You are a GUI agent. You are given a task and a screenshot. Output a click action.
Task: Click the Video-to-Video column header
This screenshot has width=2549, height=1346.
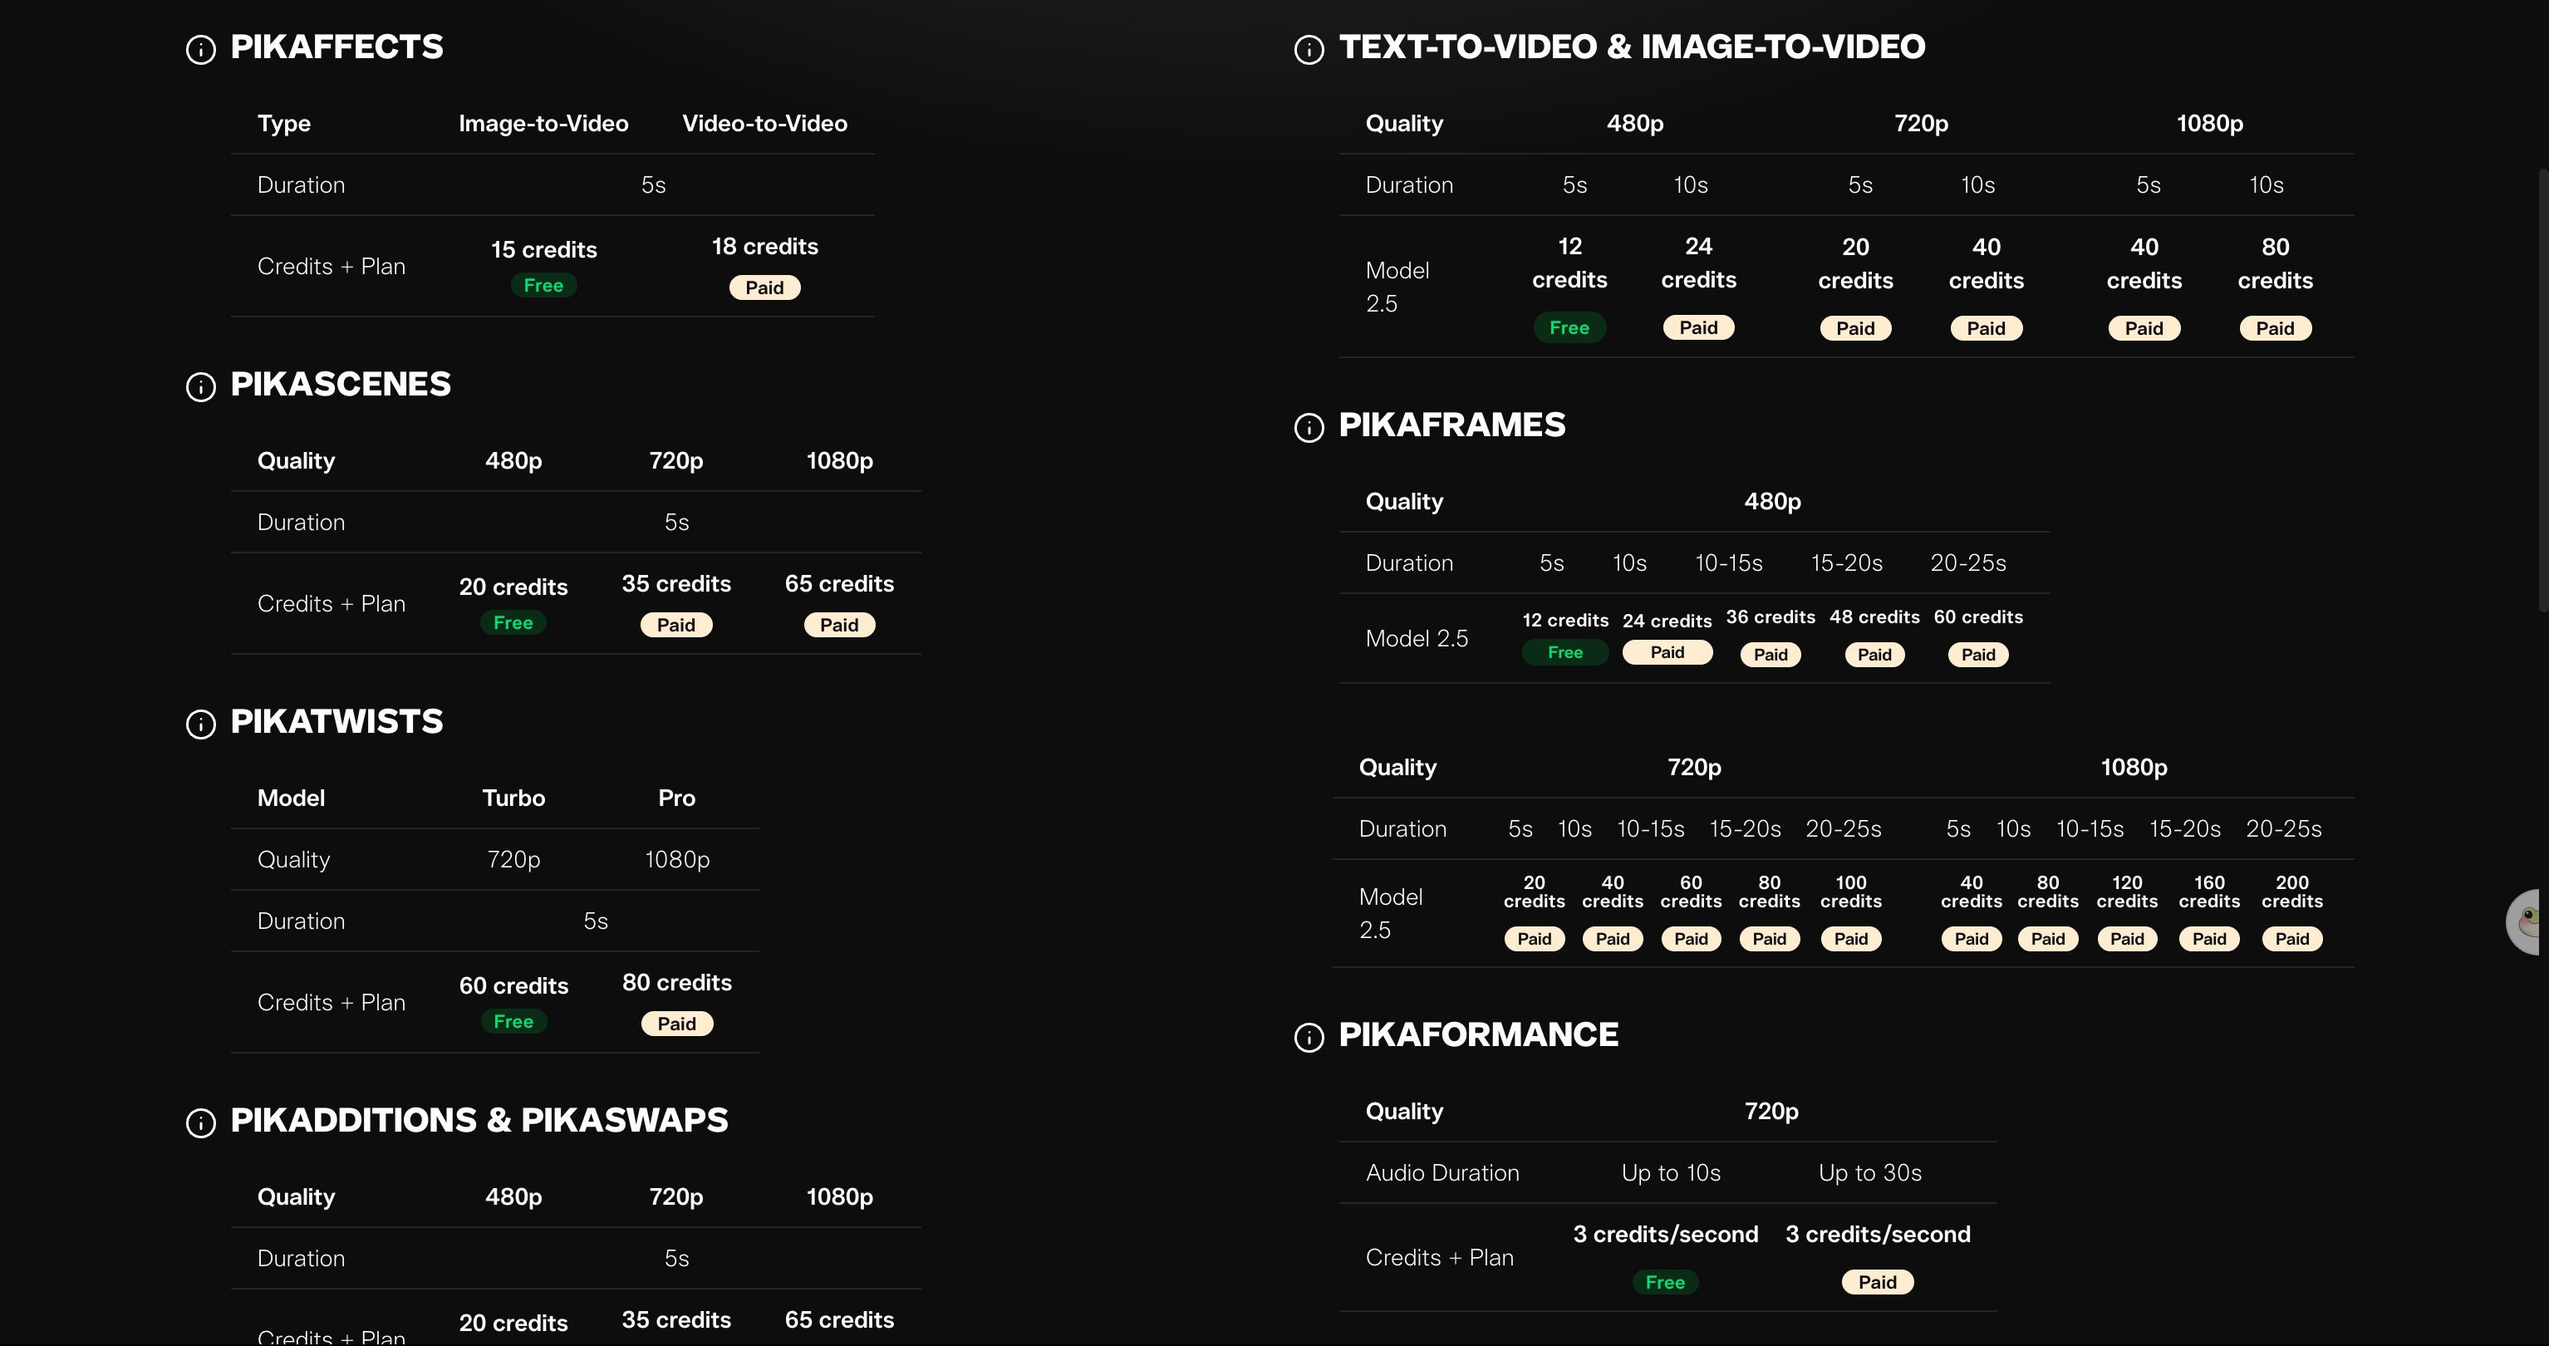(765, 124)
